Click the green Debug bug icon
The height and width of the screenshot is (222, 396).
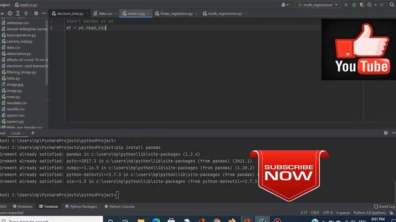click(354, 5)
